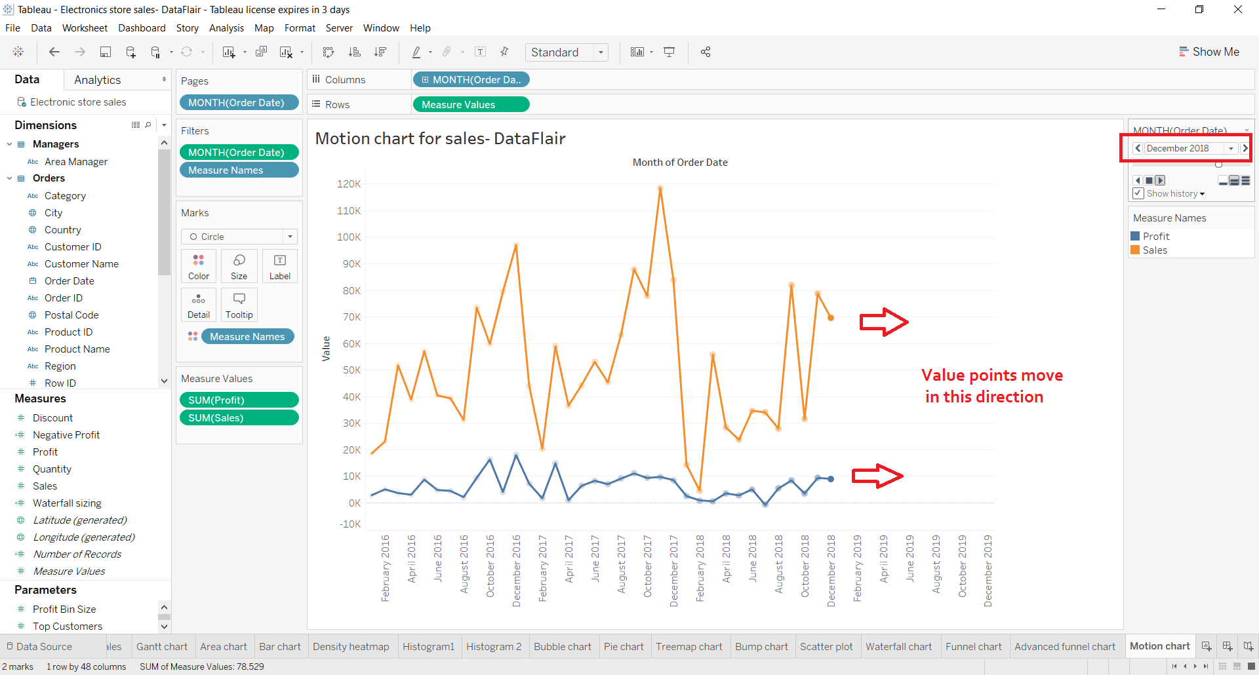Open the Analysis menu
This screenshot has width=1259, height=675.
[x=226, y=28]
